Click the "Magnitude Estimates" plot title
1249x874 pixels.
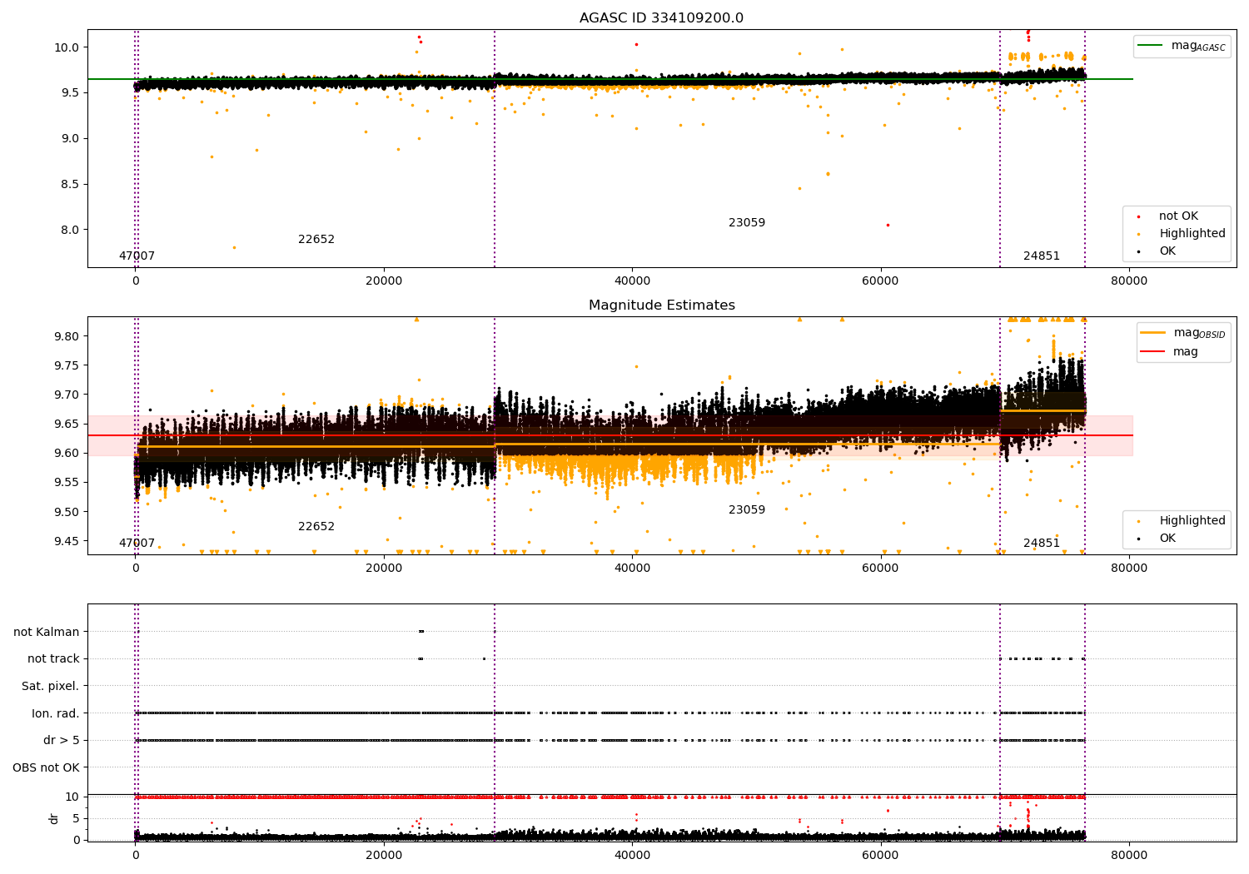tap(661, 305)
